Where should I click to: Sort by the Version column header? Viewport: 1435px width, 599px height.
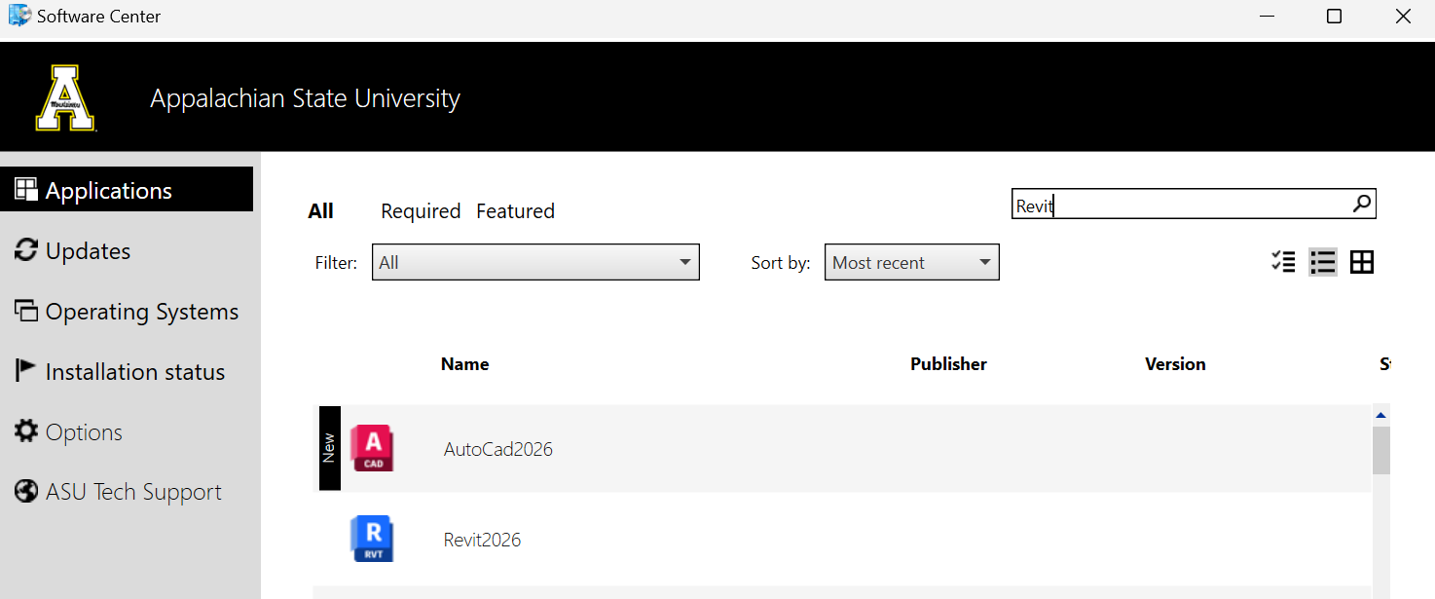1175,364
